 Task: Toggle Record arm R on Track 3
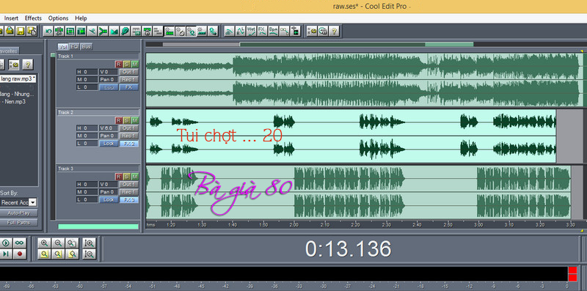point(119,177)
